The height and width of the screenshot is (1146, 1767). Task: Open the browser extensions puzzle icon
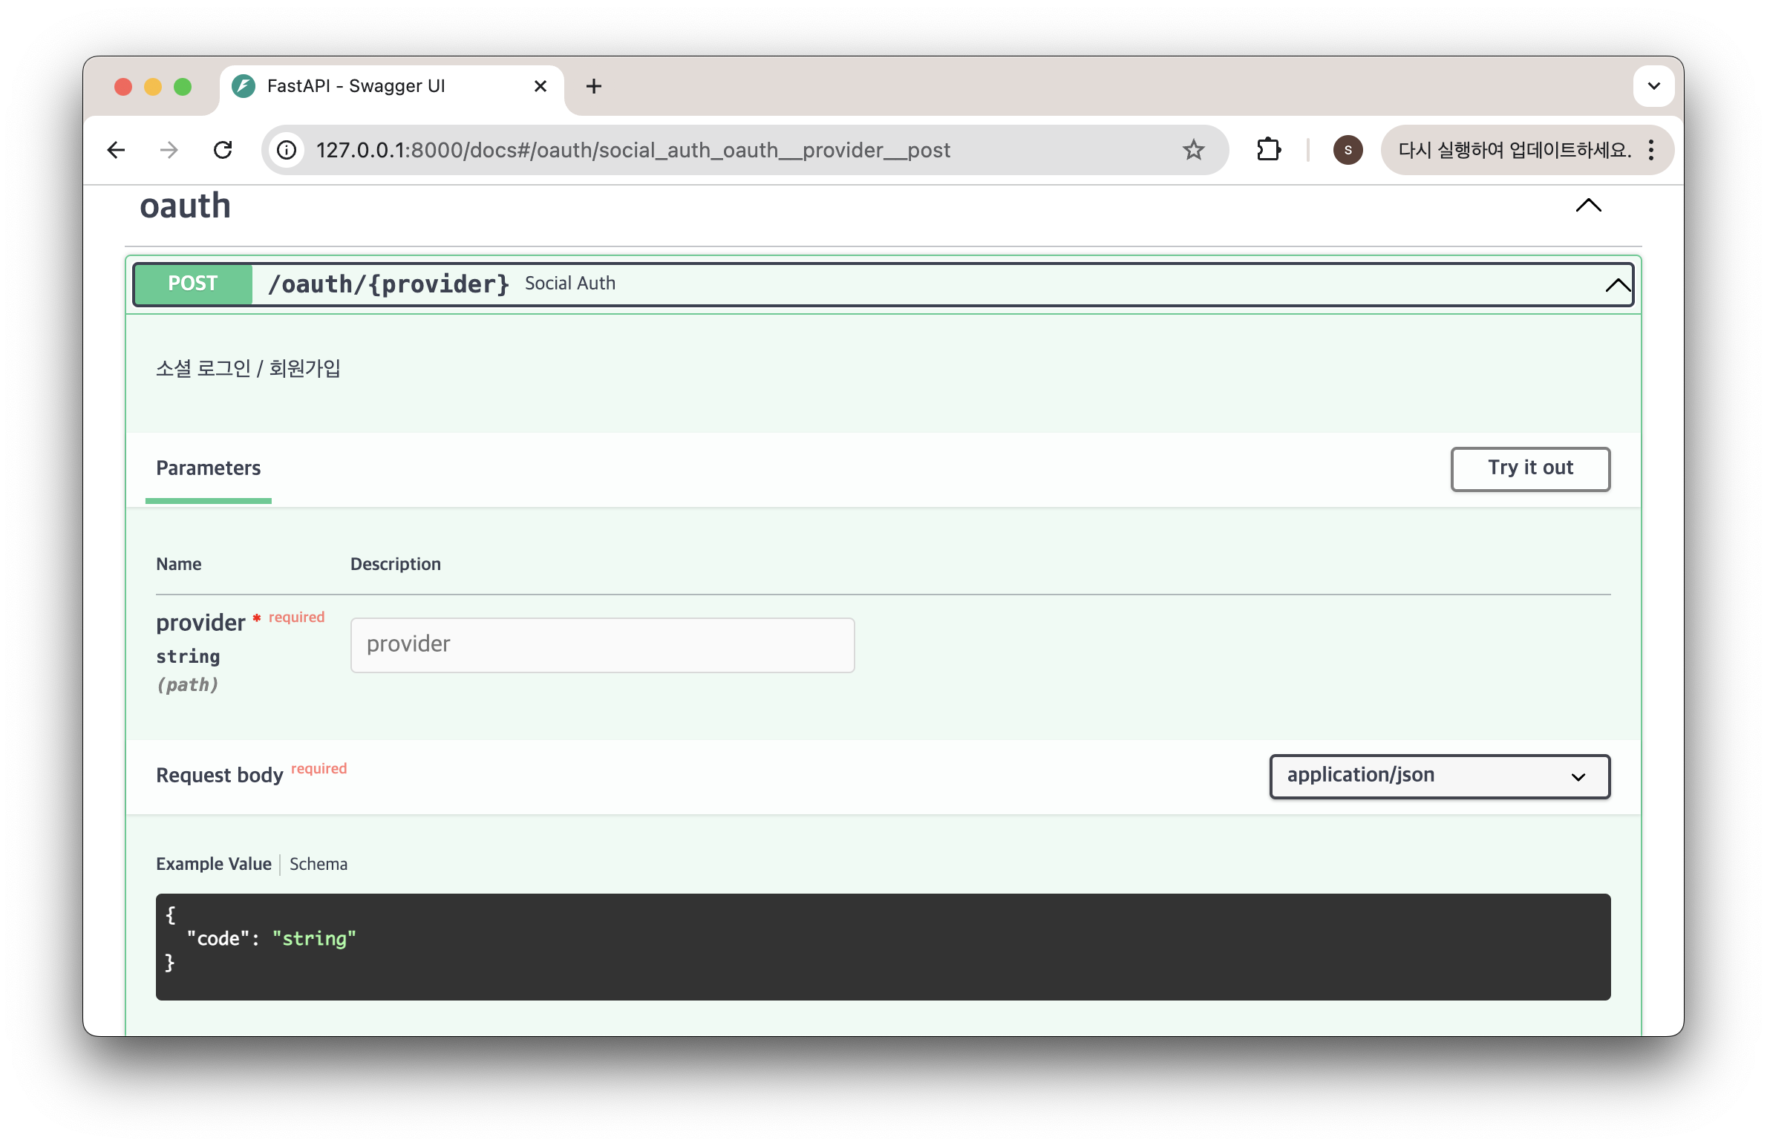1269,150
